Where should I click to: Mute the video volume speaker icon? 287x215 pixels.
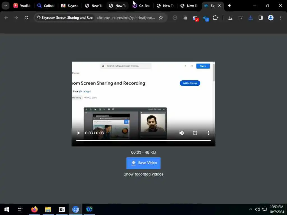coord(182,133)
